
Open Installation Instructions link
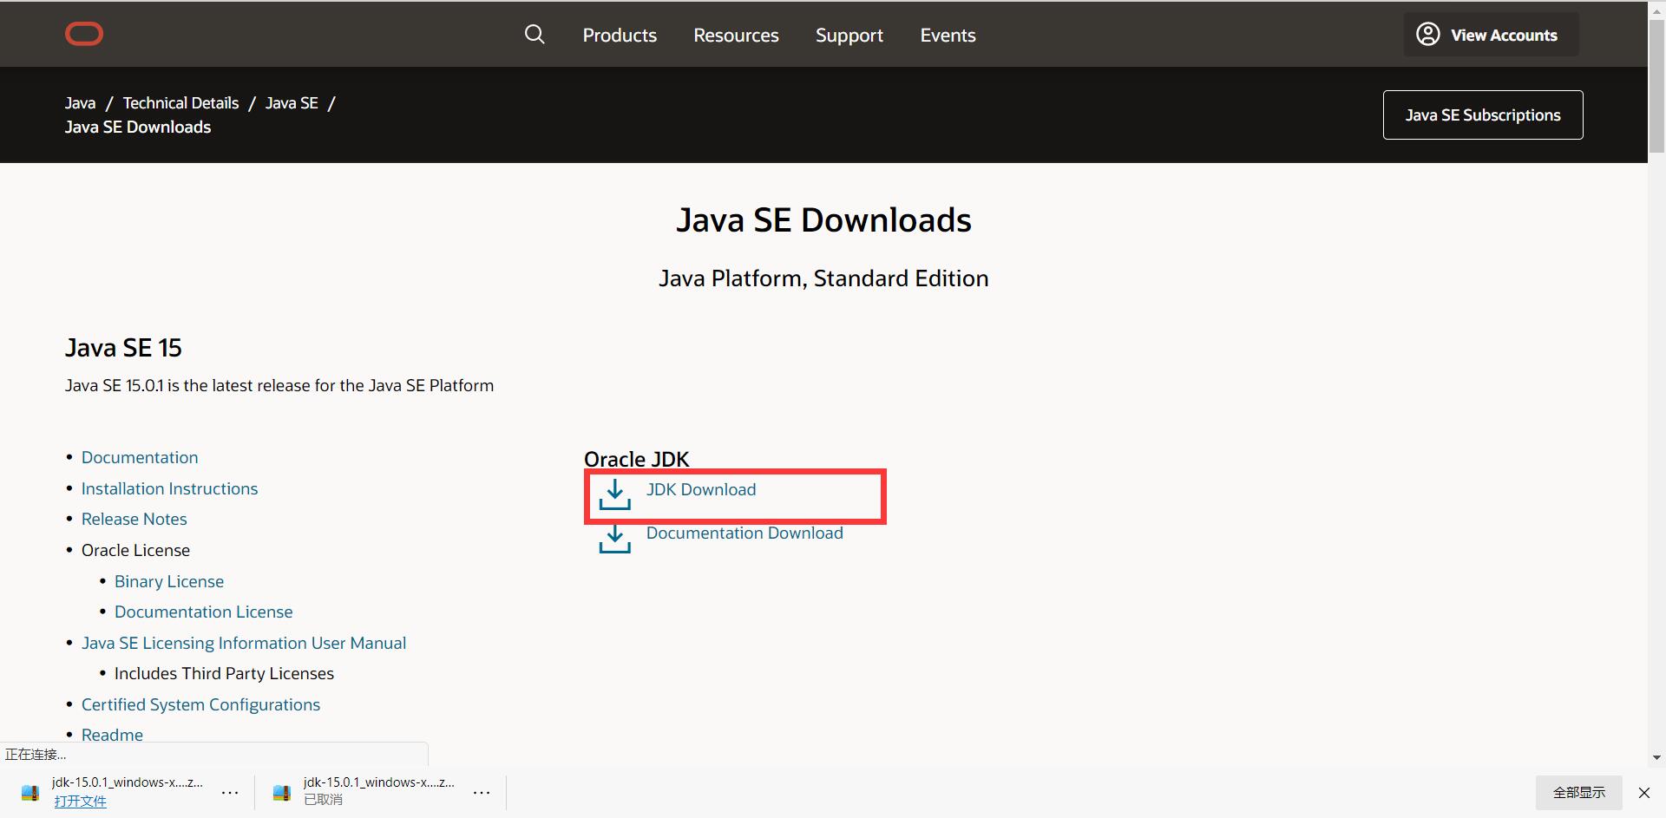click(169, 488)
